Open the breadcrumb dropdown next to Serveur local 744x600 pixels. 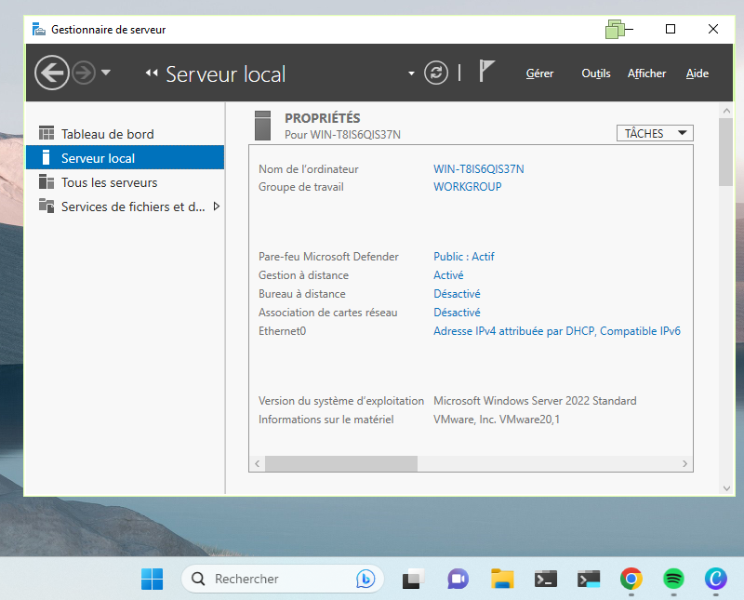(x=410, y=73)
